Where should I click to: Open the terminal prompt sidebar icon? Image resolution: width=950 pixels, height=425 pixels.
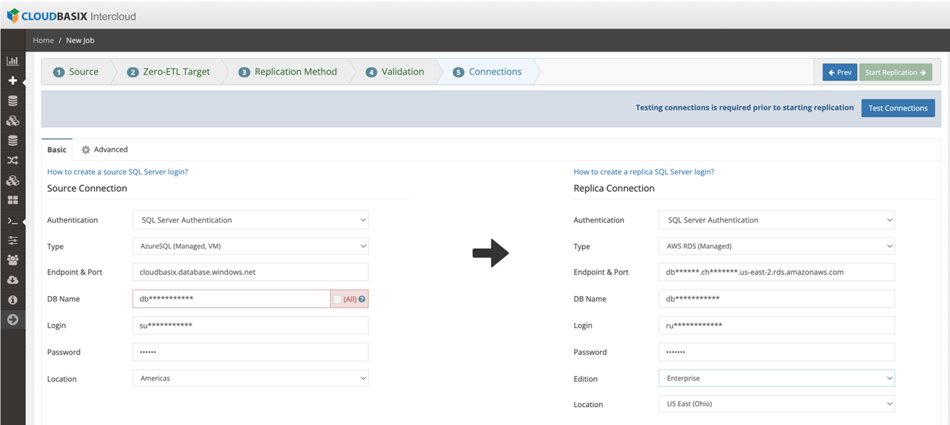point(13,221)
